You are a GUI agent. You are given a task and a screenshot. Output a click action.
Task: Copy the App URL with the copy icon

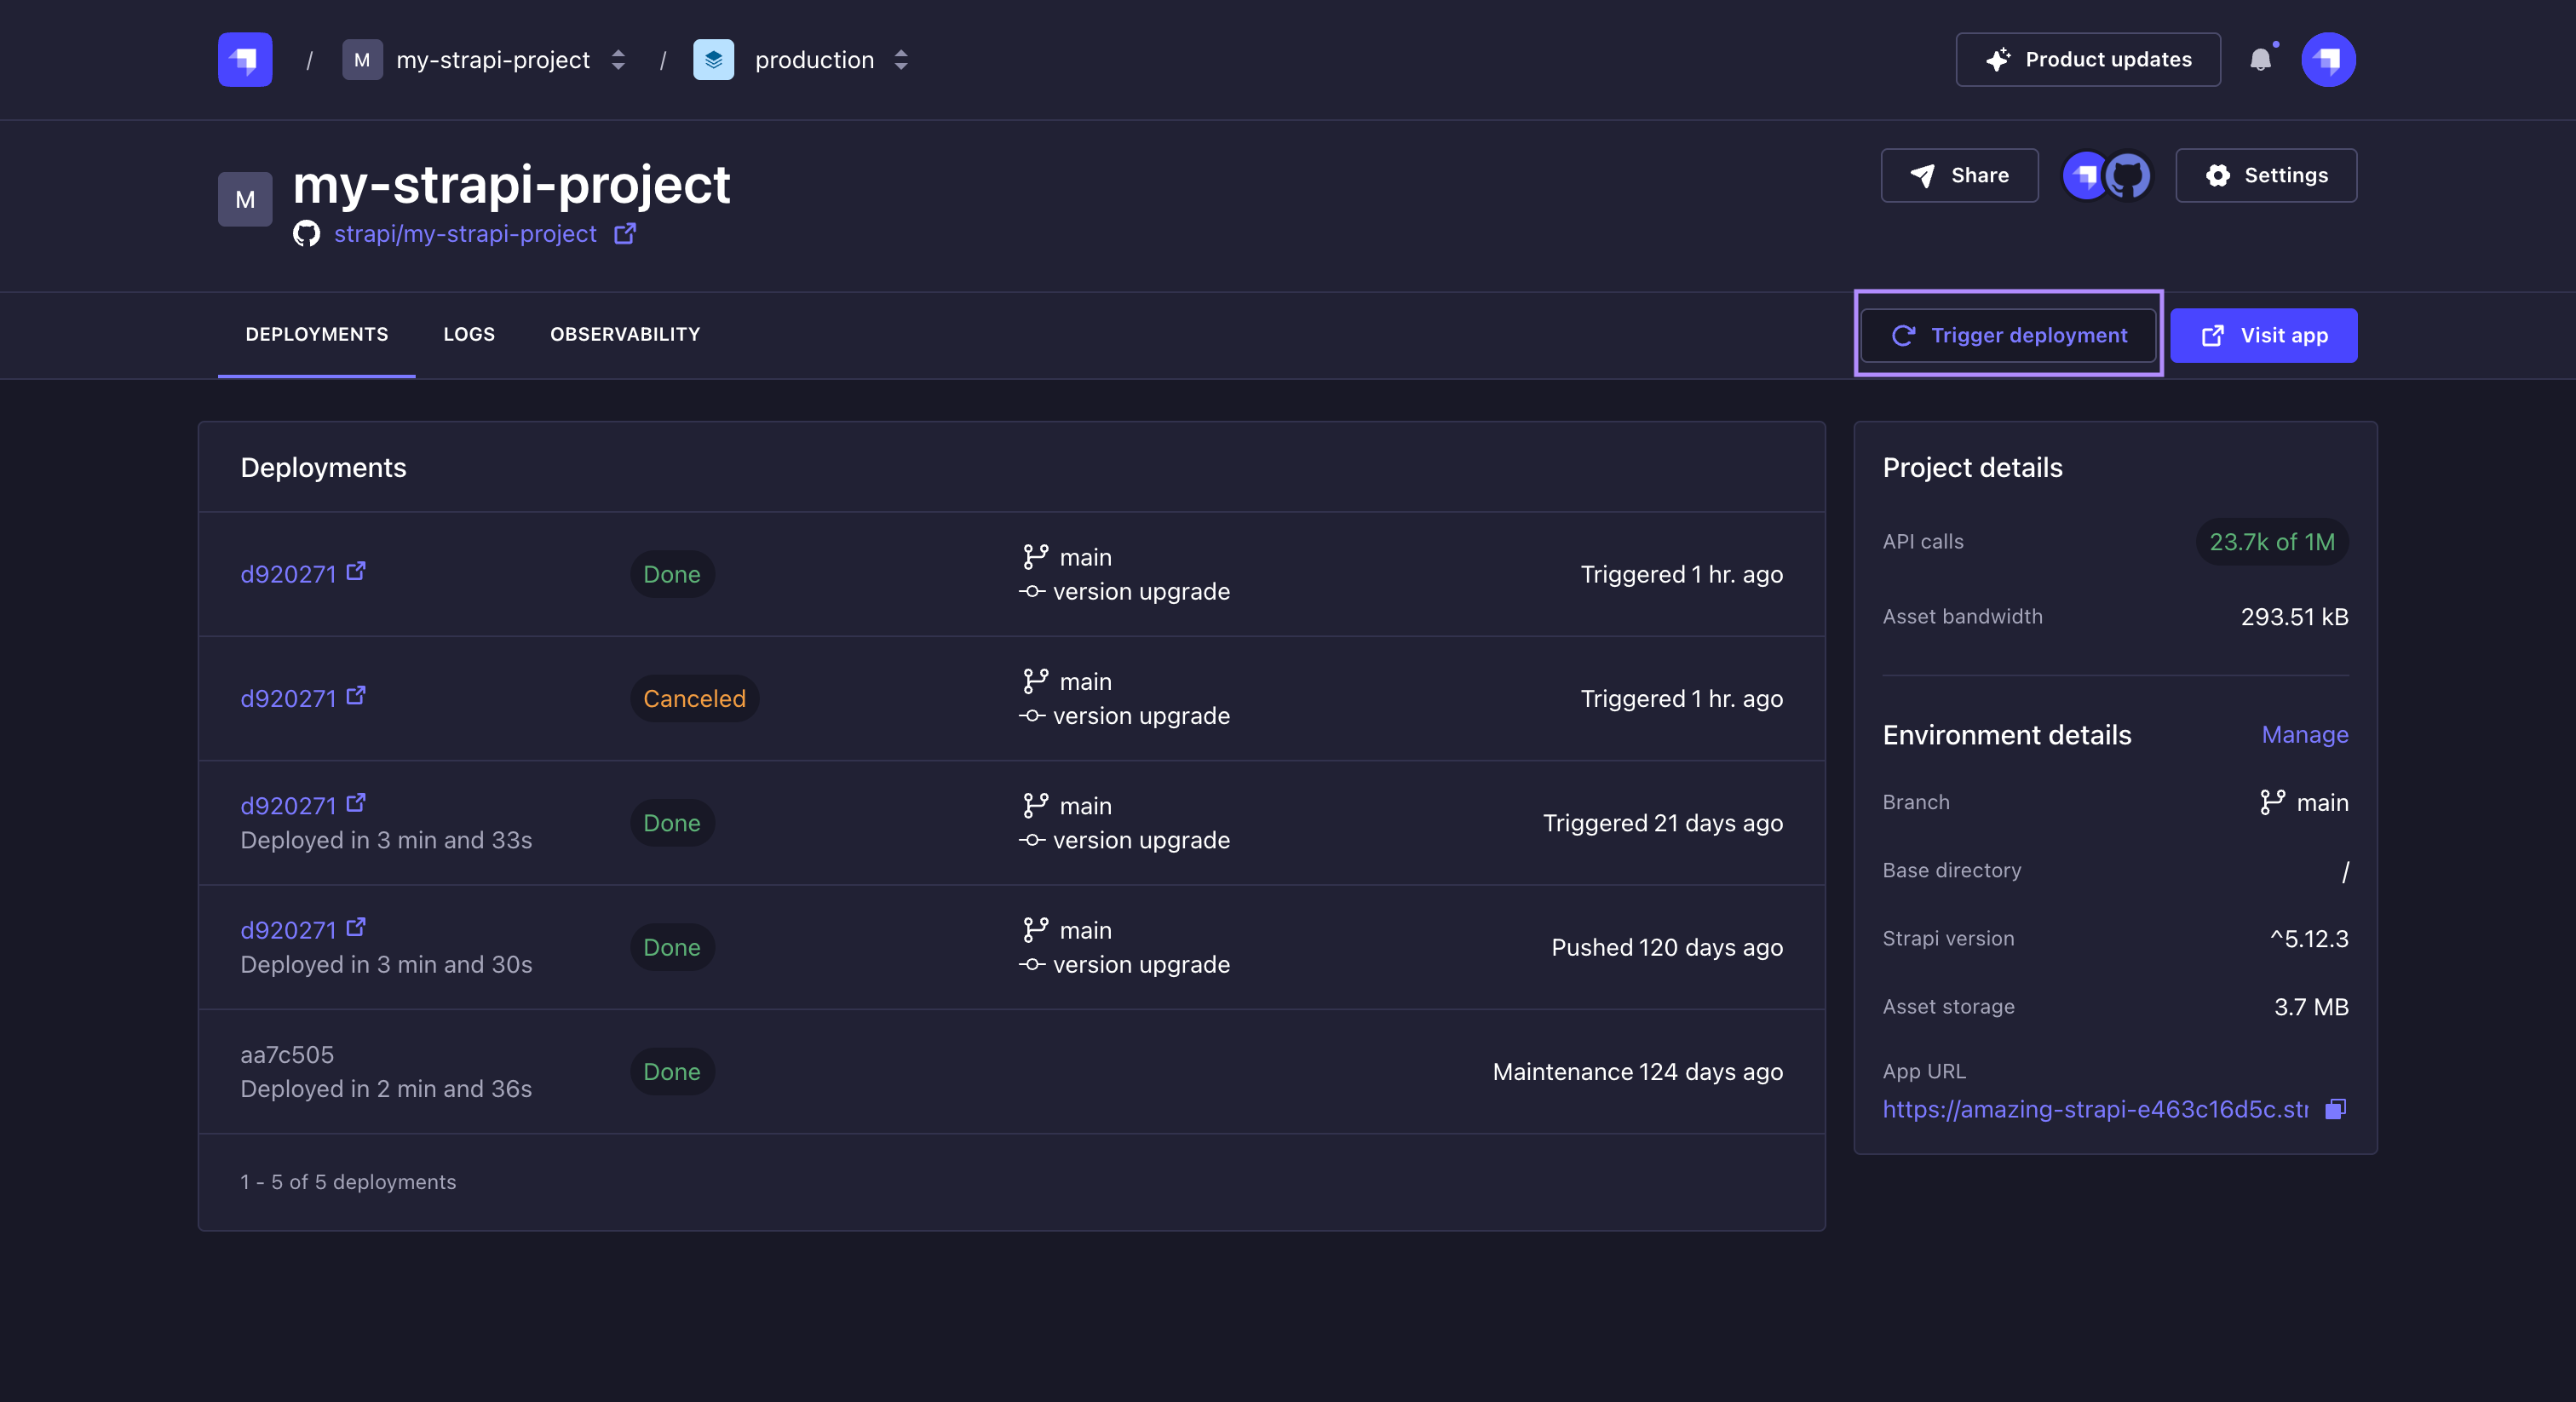(2335, 1109)
